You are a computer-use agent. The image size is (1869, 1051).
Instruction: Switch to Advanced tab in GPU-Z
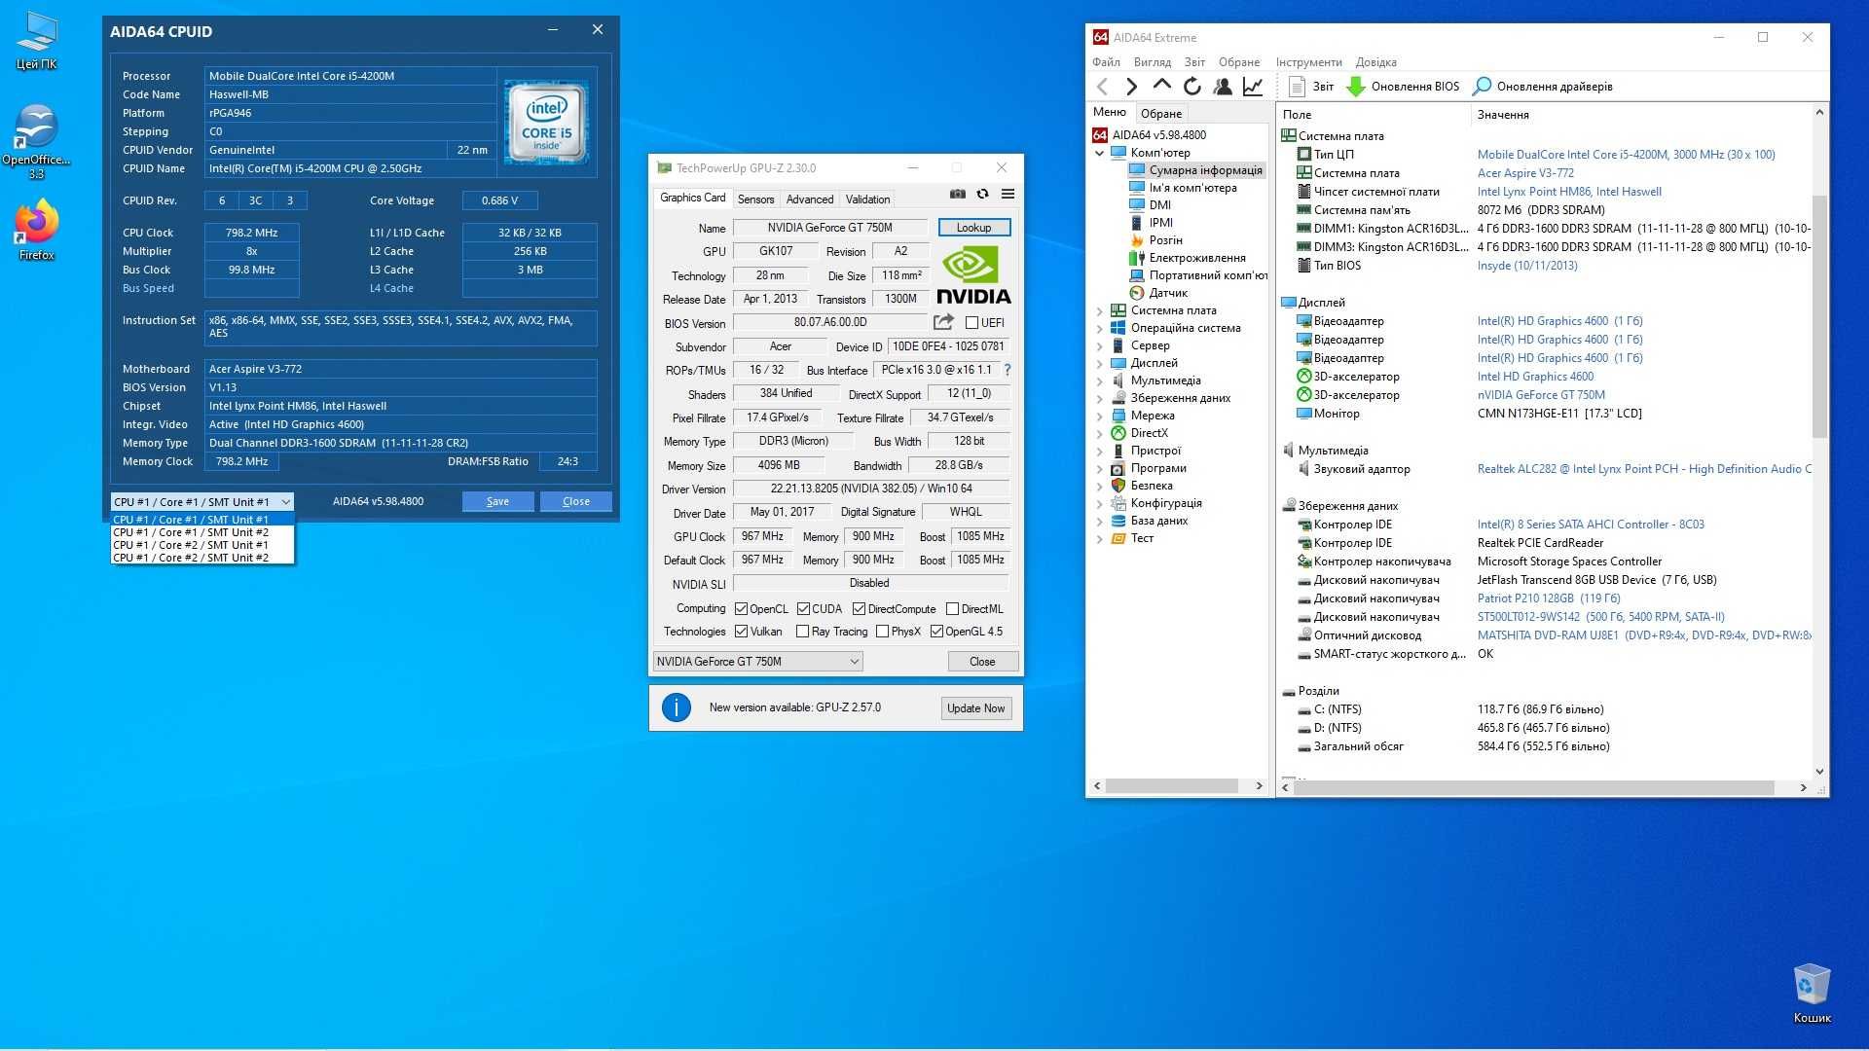click(x=809, y=199)
